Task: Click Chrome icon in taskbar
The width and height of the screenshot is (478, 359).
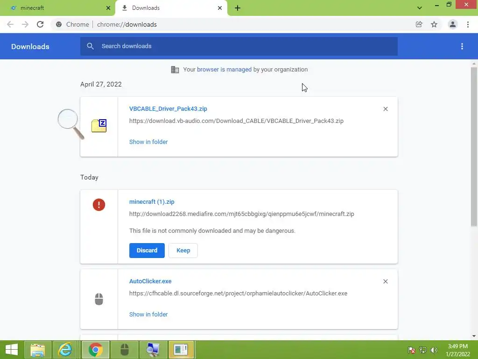Action: pos(95,350)
